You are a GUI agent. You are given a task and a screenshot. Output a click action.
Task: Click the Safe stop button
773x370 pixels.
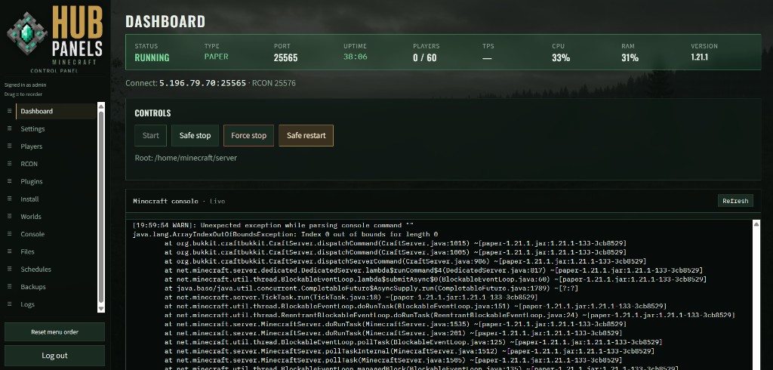point(195,136)
